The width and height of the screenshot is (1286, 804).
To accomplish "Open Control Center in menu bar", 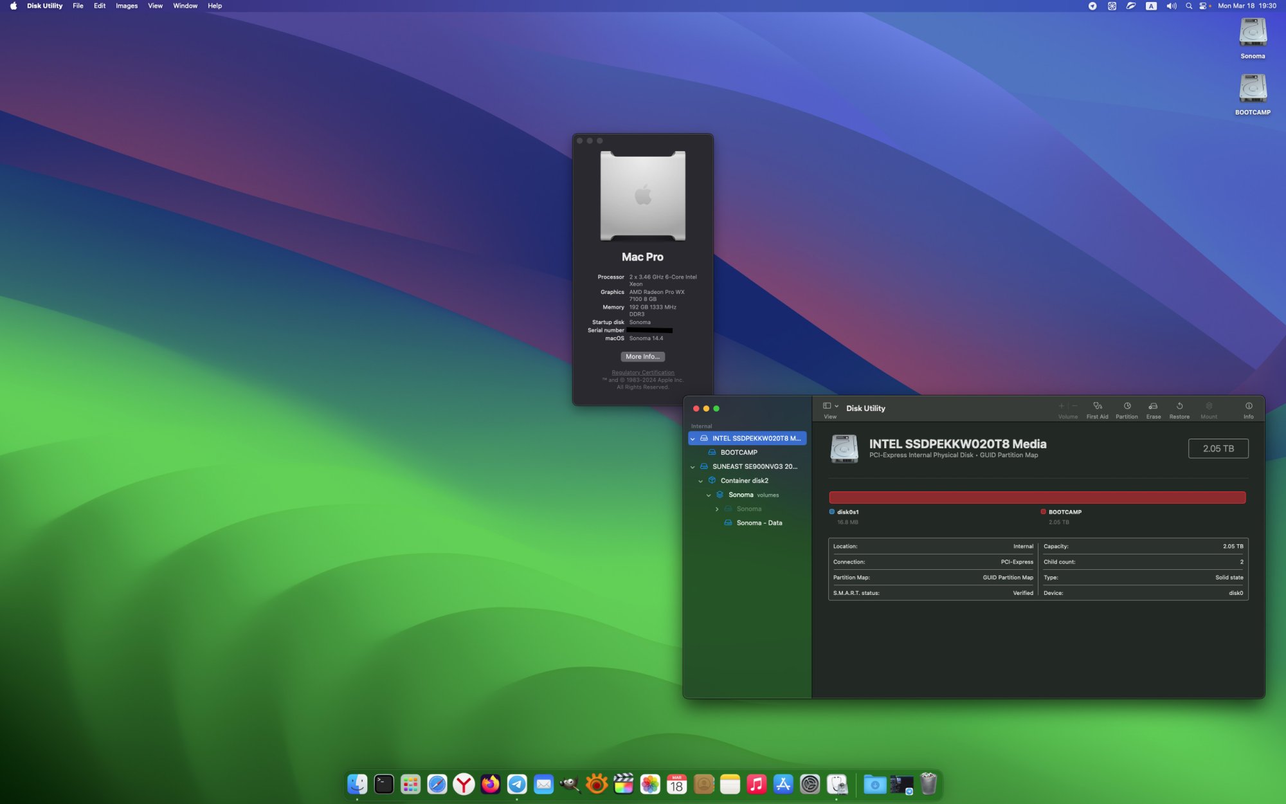I will pyautogui.click(x=1202, y=6).
